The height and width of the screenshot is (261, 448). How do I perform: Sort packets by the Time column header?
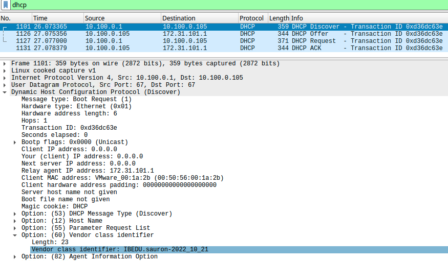[40, 18]
